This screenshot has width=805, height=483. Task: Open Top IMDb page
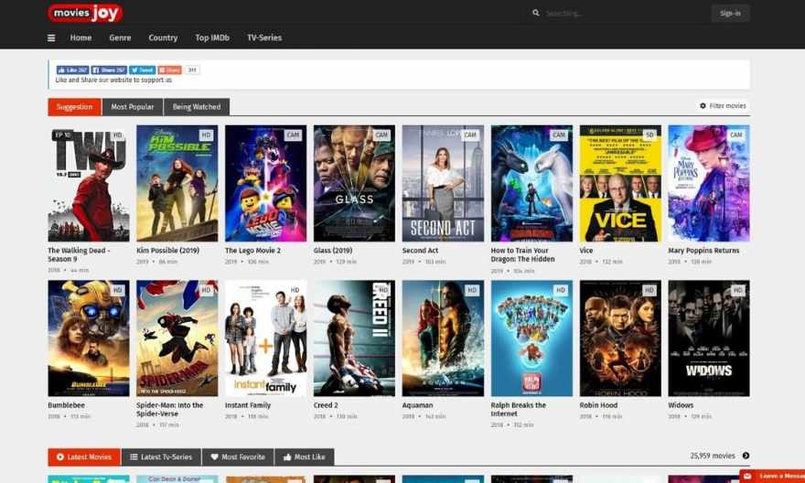212,38
